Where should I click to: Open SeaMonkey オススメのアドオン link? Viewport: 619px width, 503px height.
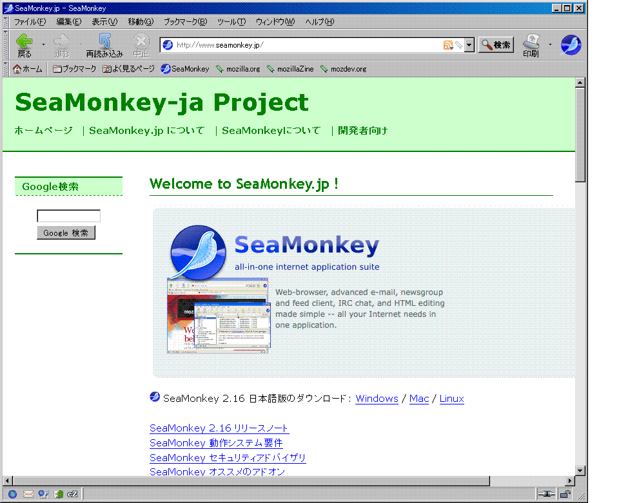[217, 471]
